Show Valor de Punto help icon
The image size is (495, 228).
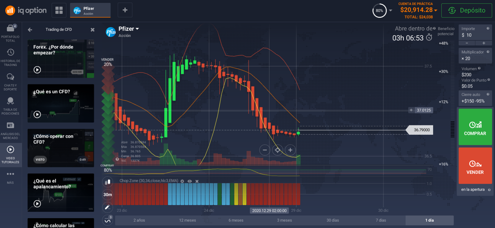pos(489,80)
